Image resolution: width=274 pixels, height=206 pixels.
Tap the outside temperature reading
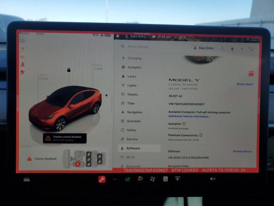tap(182, 37)
